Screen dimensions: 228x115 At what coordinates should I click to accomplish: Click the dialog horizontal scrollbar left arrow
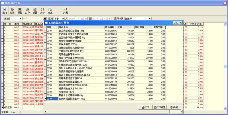point(45,112)
